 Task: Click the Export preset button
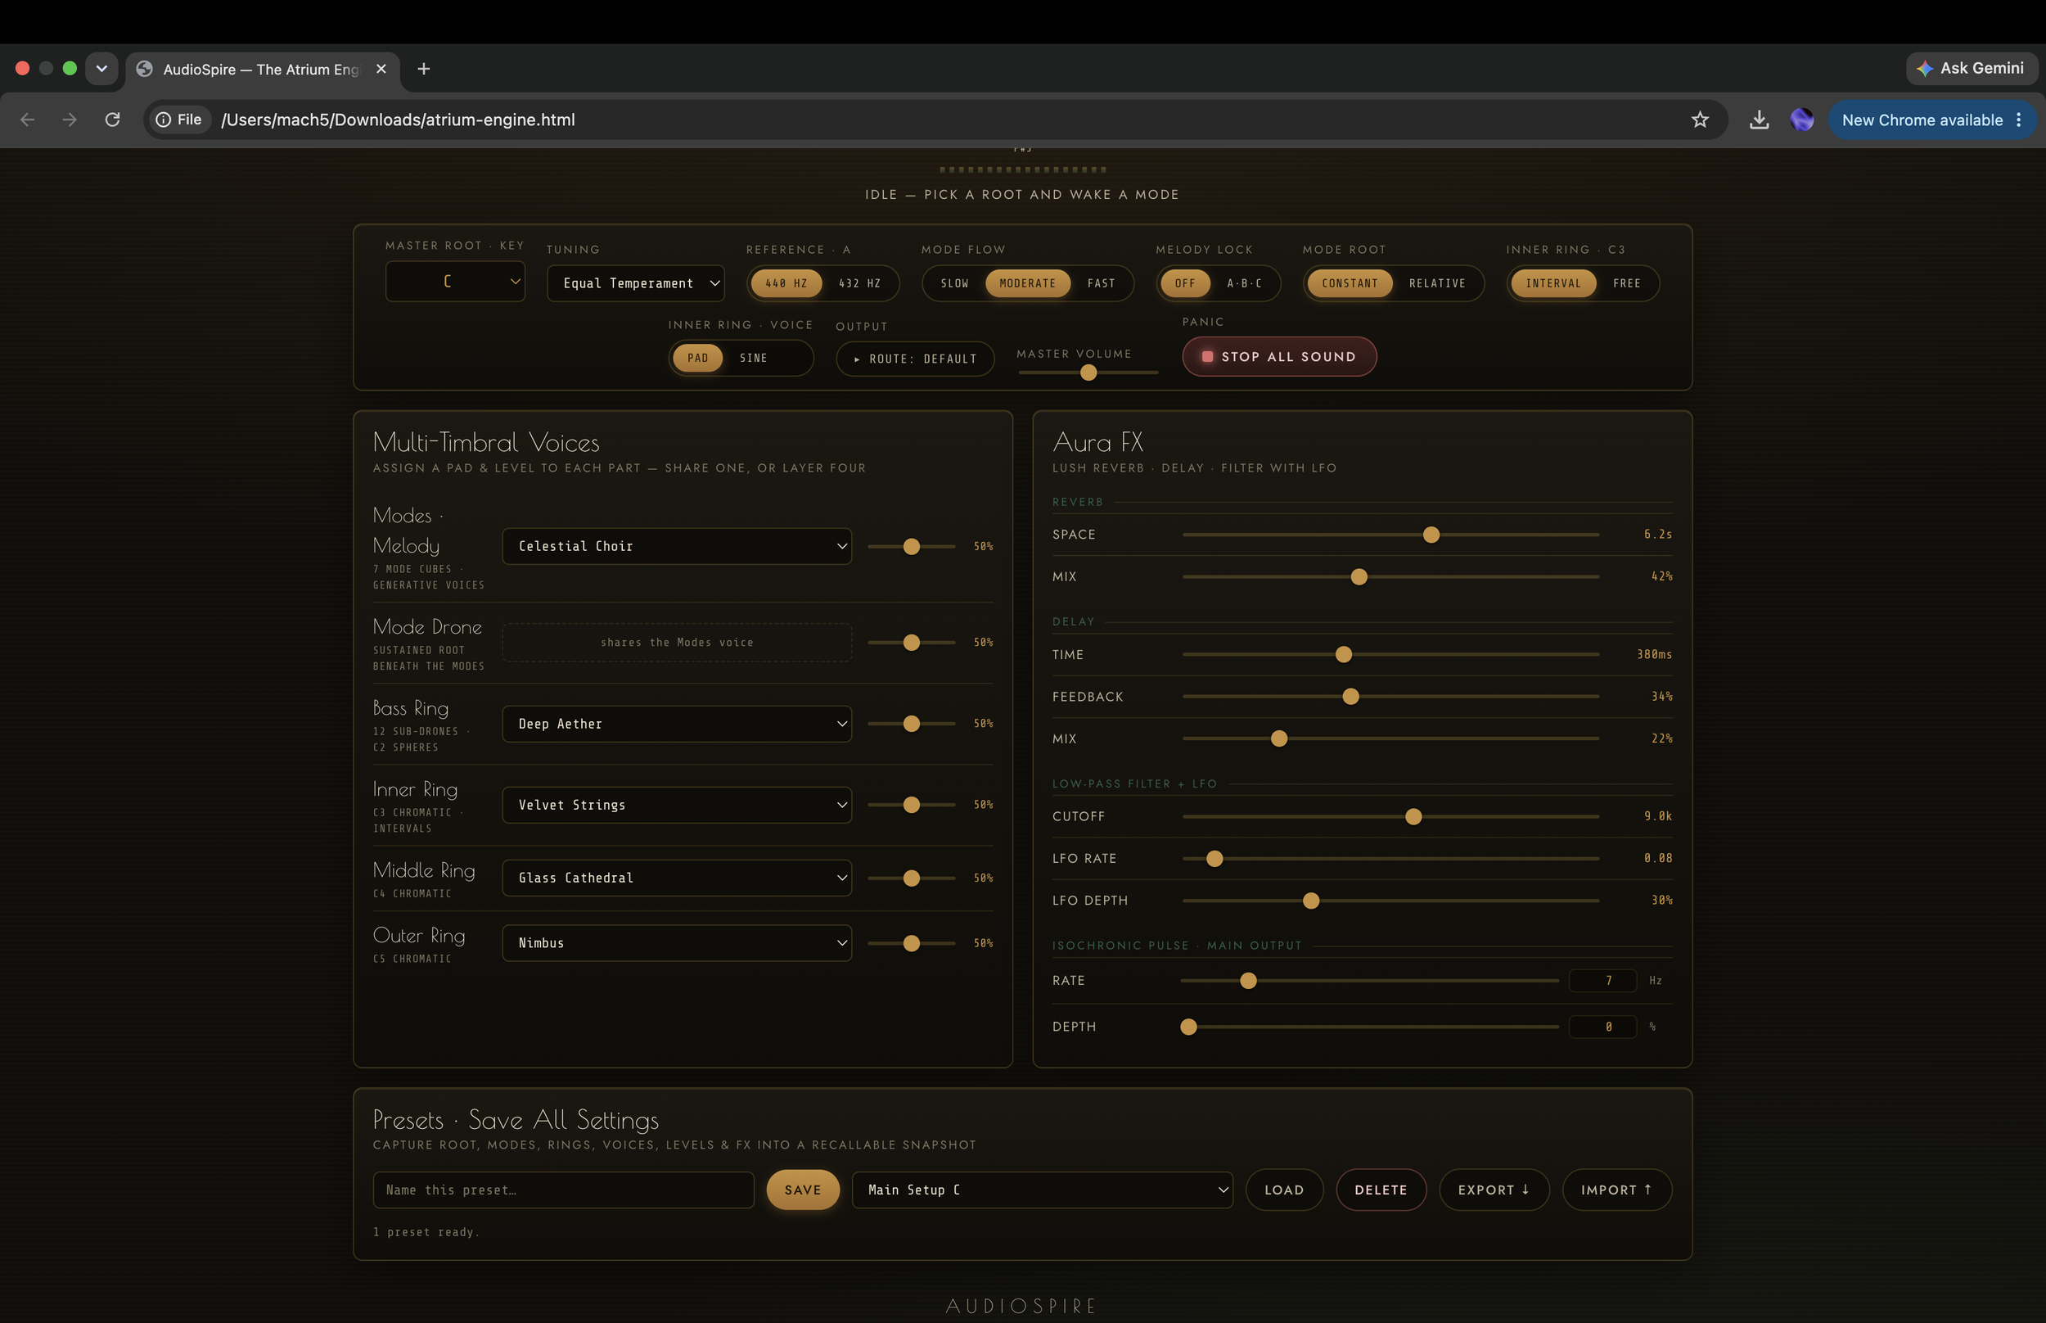coord(1494,1190)
